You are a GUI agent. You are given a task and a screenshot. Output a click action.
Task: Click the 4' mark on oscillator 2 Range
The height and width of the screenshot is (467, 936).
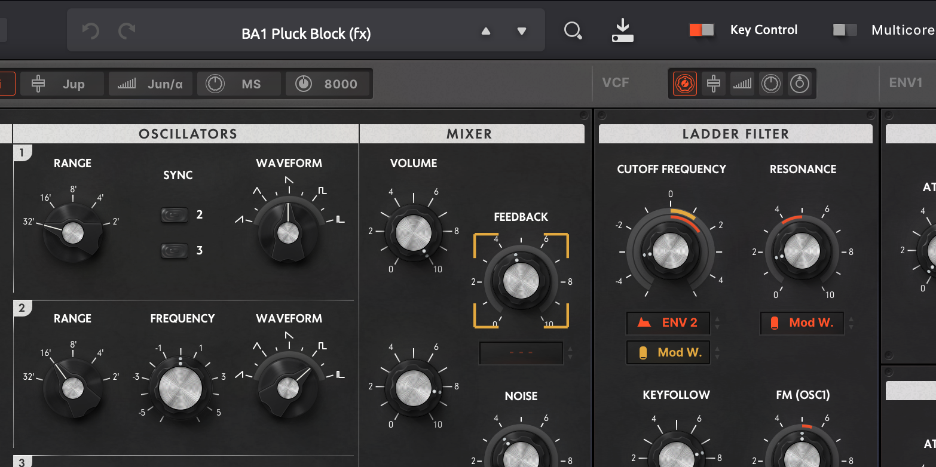click(x=100, y=353)
